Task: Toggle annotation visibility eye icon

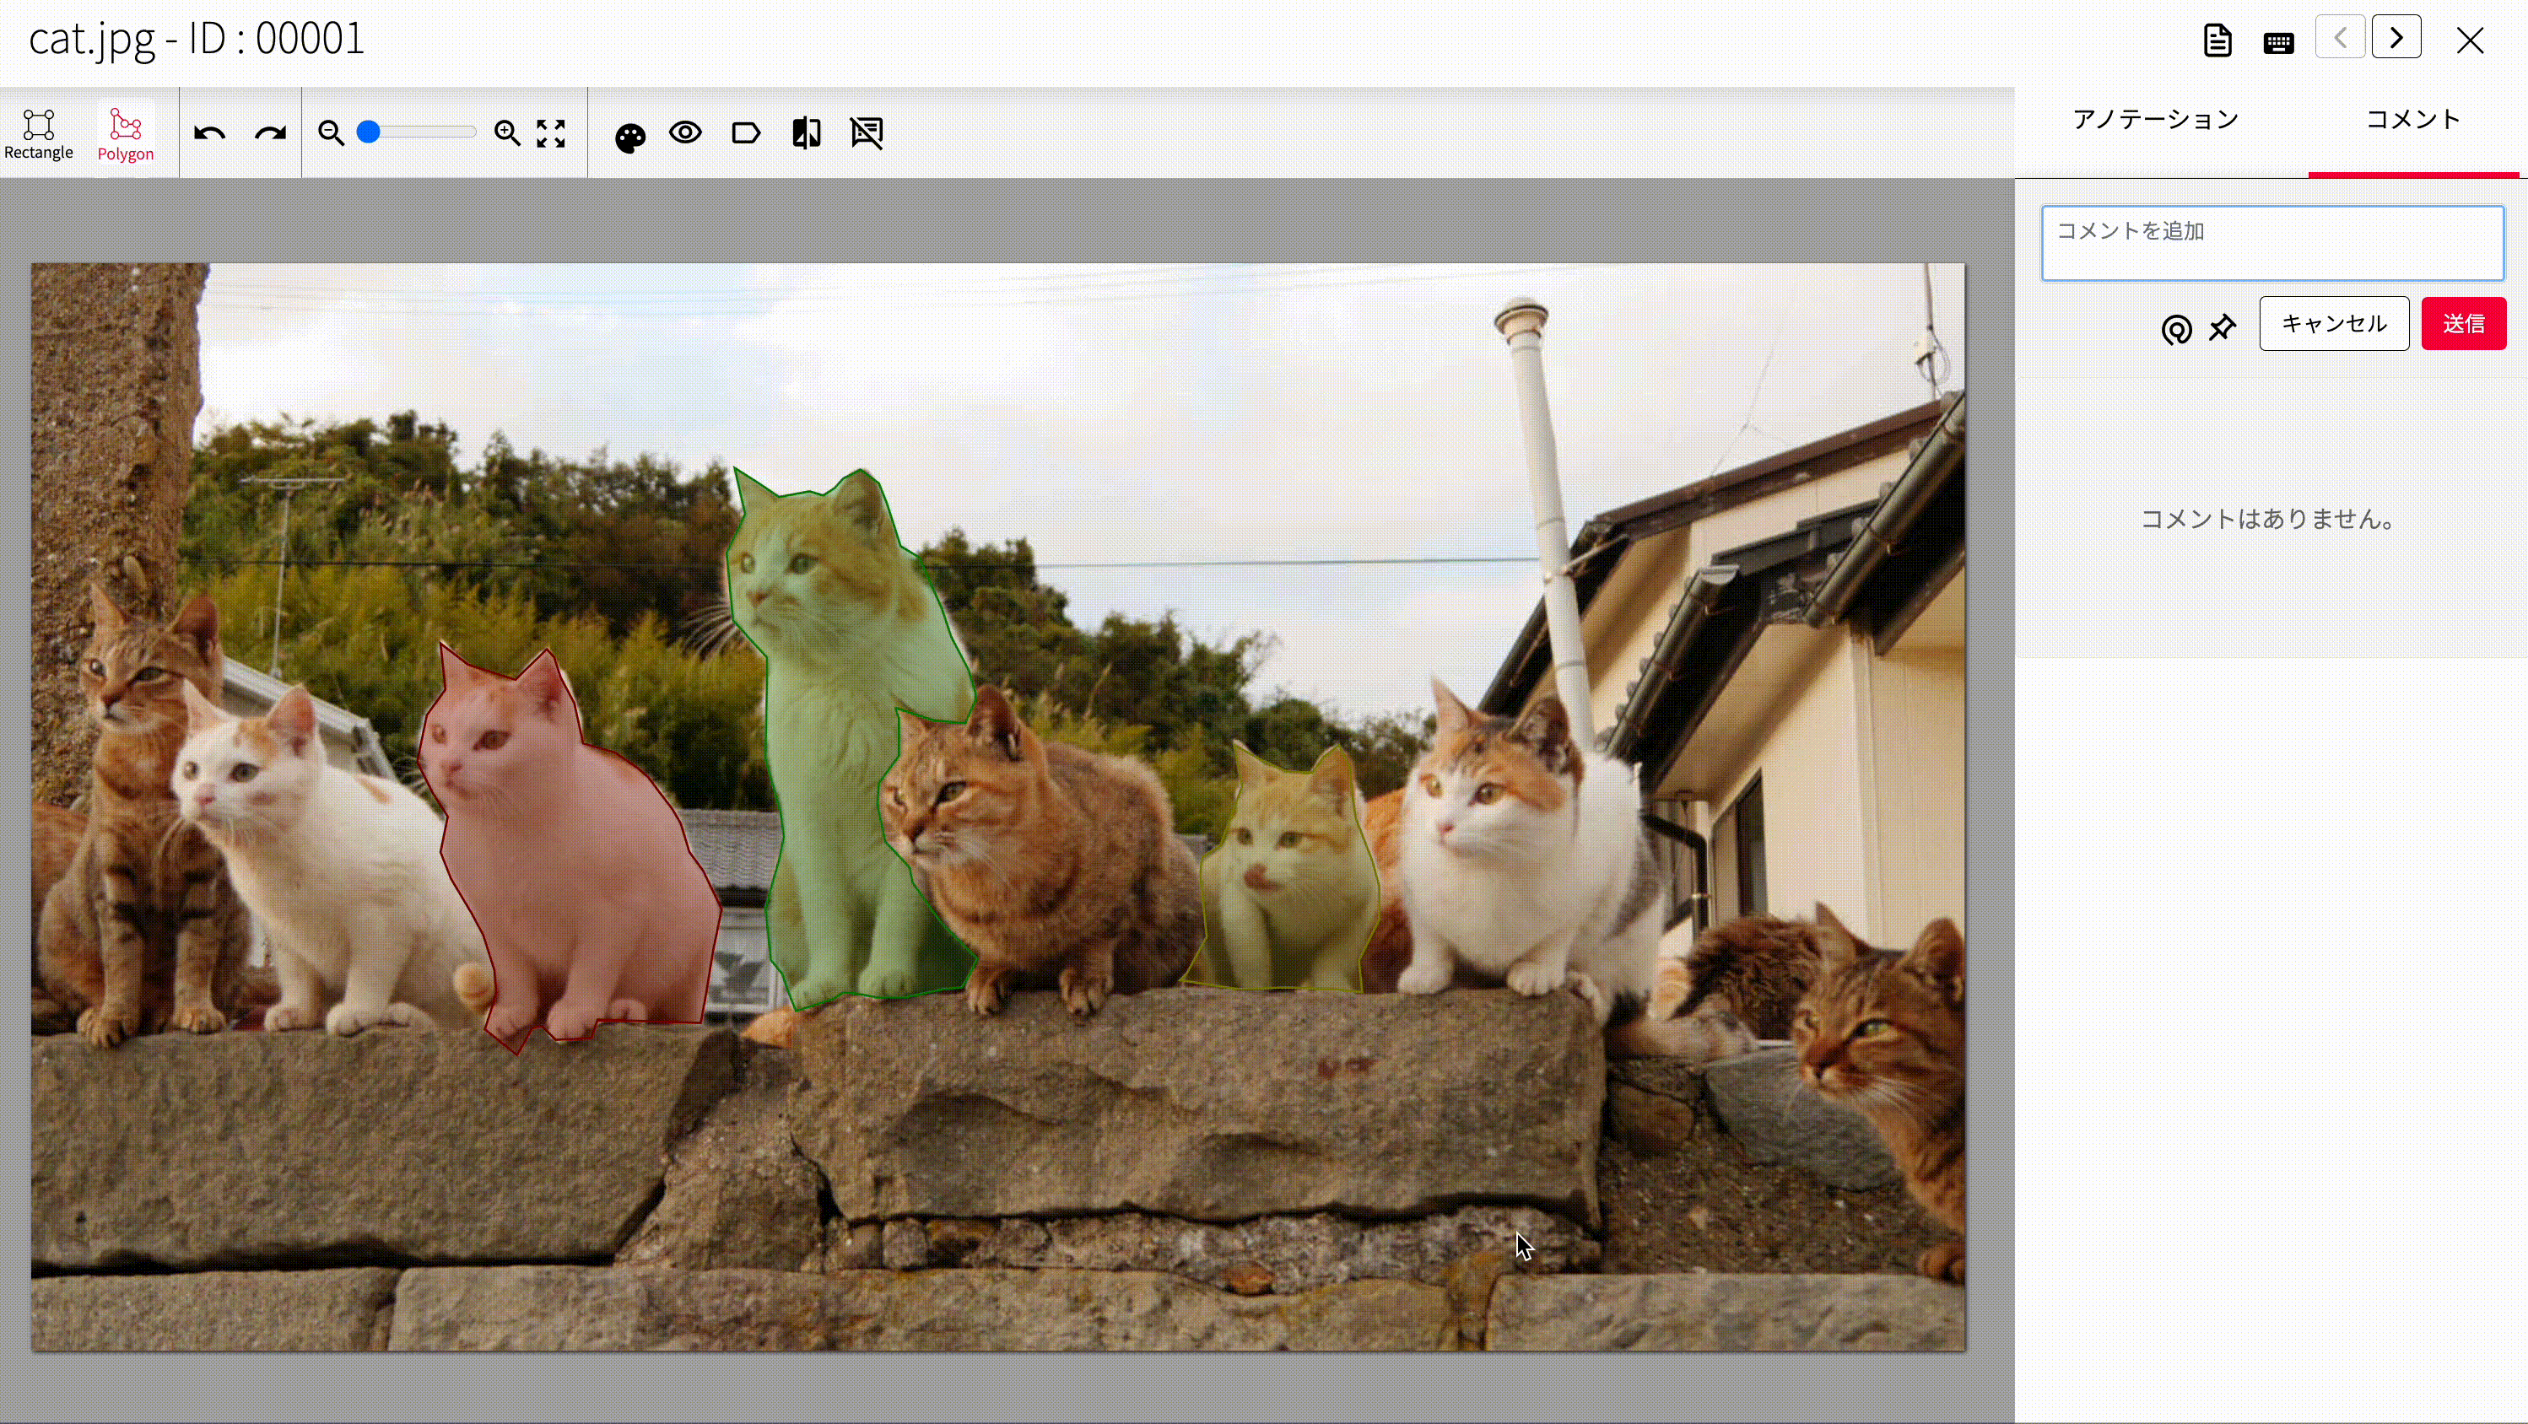Action: [x=686, y=132]
